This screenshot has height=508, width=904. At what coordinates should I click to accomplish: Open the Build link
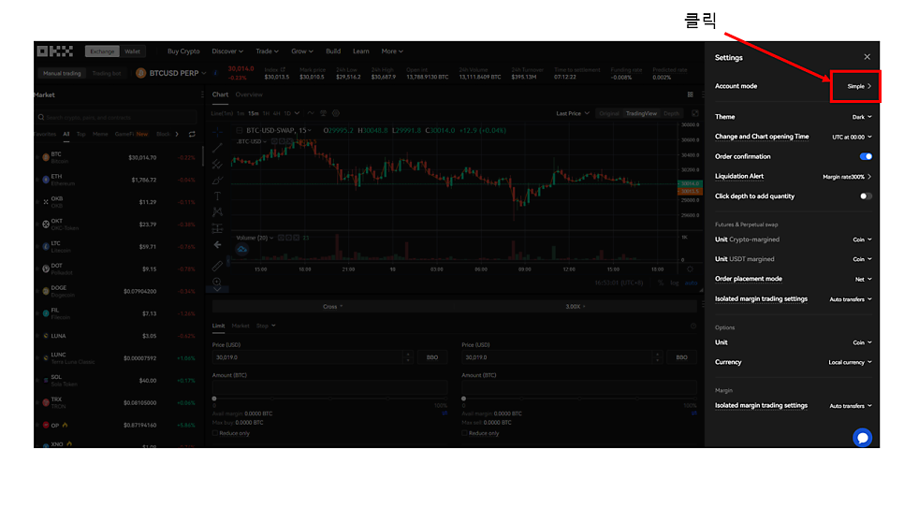[x=333, y=51]
